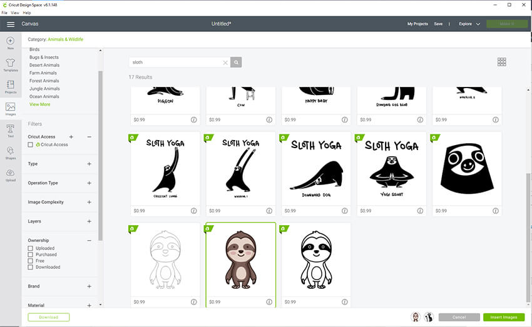
Task: Open the Help menu
Action: [27, 13]
